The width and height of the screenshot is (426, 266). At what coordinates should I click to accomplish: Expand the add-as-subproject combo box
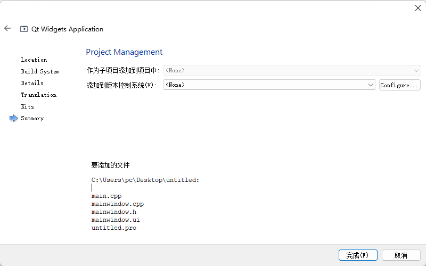(292, 70)
